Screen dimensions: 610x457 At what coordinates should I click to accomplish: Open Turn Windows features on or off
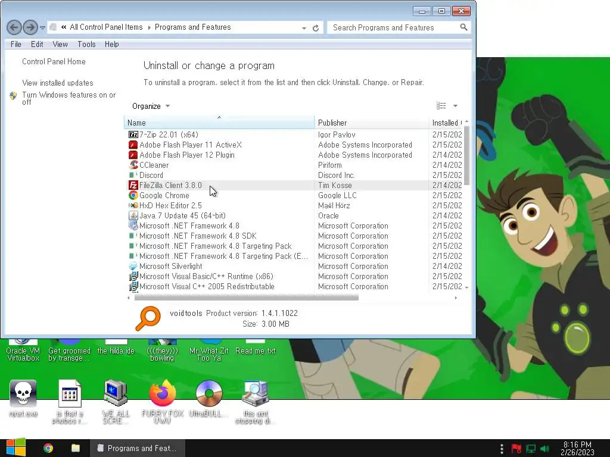[69, 98]
